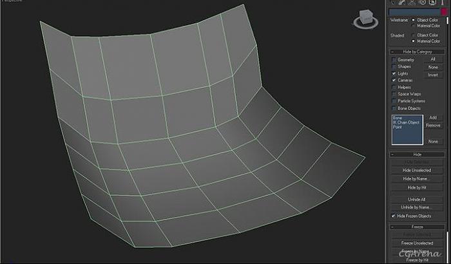This screenshot has height=264, width=451.
Task: Enable the Shapes hide checkbox
Action: (x=394, y=67)
